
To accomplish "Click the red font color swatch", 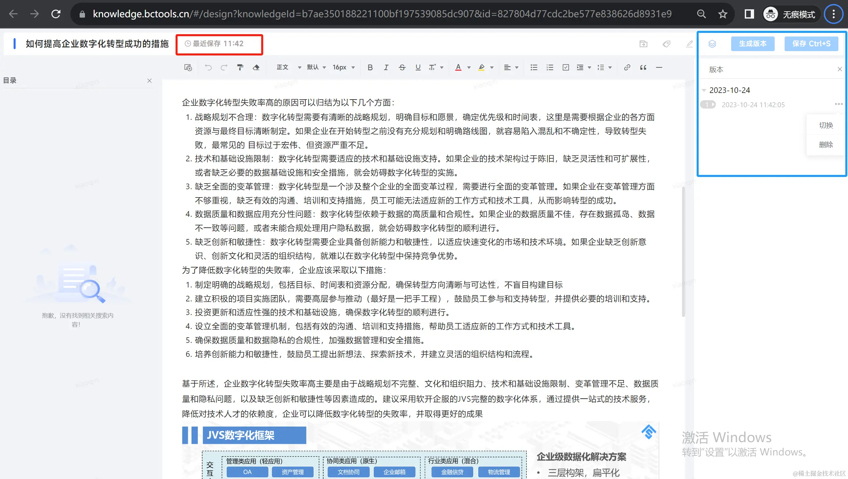I will click(458, 67).
